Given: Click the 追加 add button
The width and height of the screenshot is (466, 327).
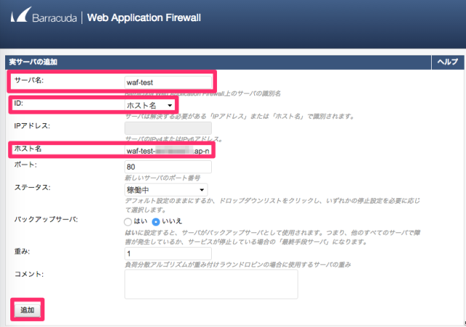Looking at the screenshot, I should pyautogui.click(x=28, y=310).
